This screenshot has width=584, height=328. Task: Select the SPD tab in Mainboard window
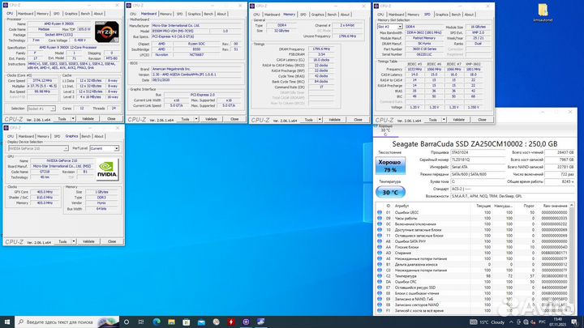click(x=179, y=14)
